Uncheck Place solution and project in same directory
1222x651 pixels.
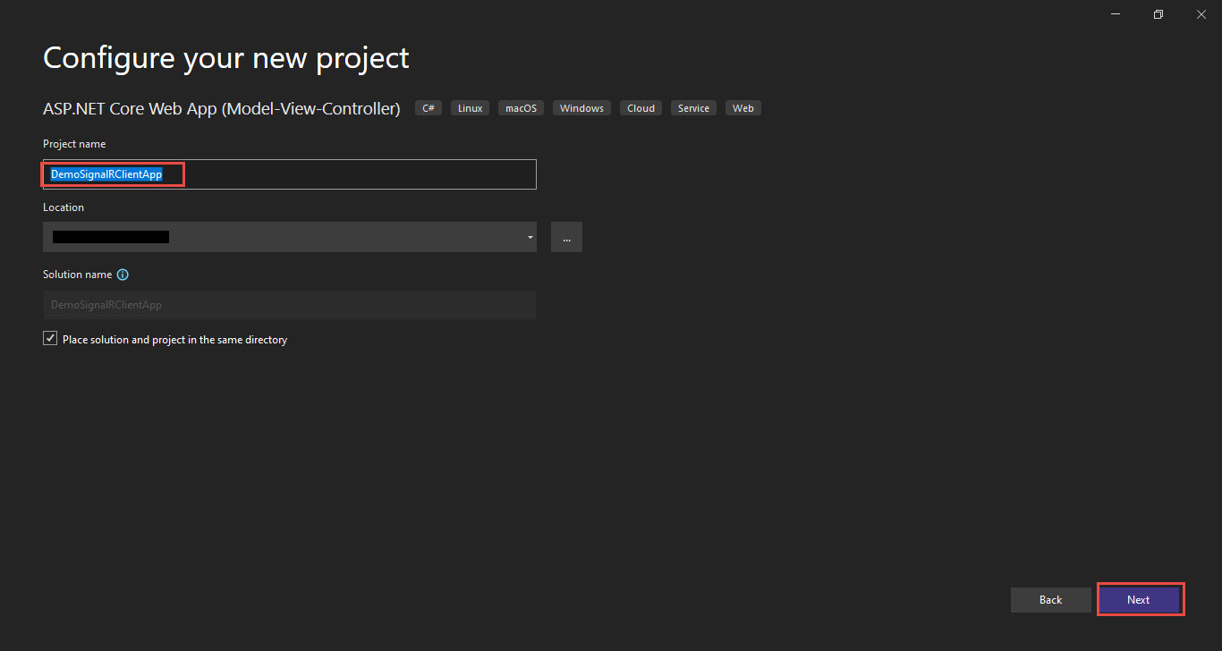tap(50, 340)
